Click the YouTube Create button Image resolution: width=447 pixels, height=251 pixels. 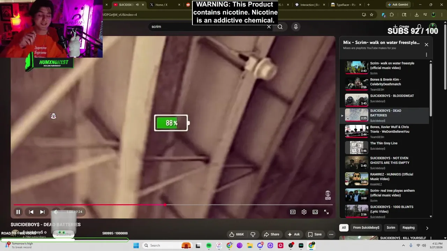(x=401, y=26)
